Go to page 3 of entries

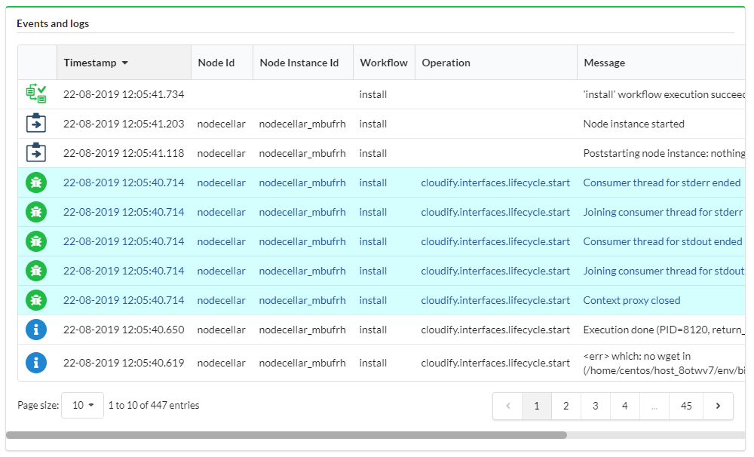[x=596, y=406]
